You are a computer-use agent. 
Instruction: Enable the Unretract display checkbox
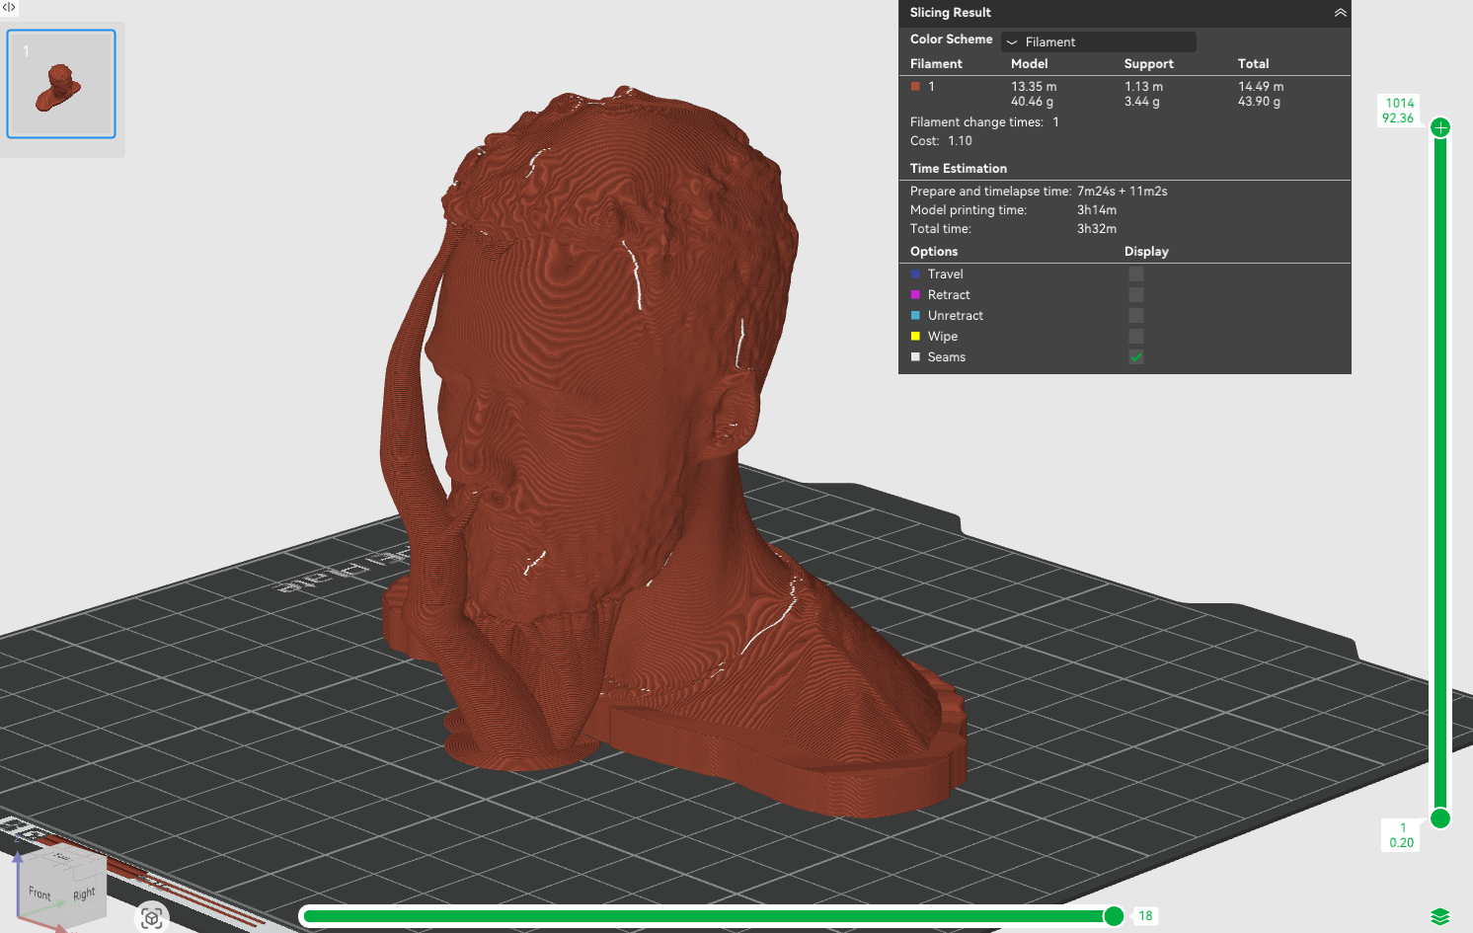1135,315
